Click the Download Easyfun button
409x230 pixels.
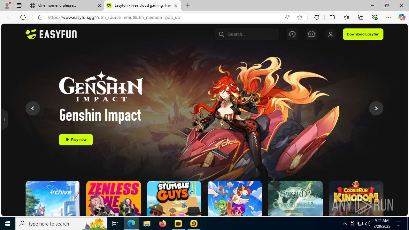click(363, 34)
